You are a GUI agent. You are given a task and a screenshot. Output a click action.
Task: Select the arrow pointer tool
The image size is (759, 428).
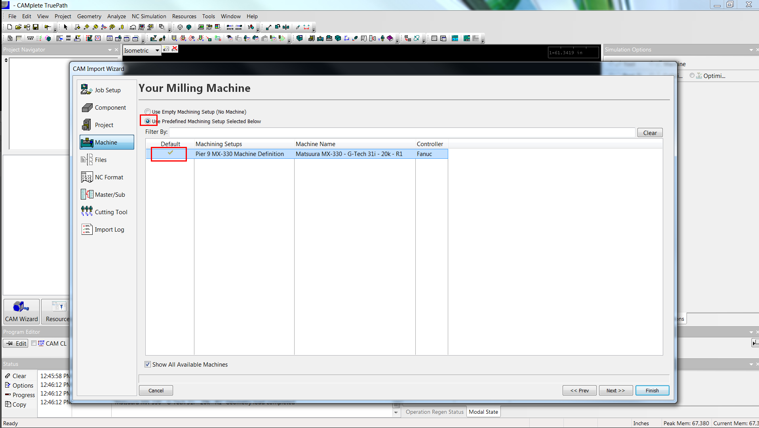pyautogui.click(x=66, y=27)
